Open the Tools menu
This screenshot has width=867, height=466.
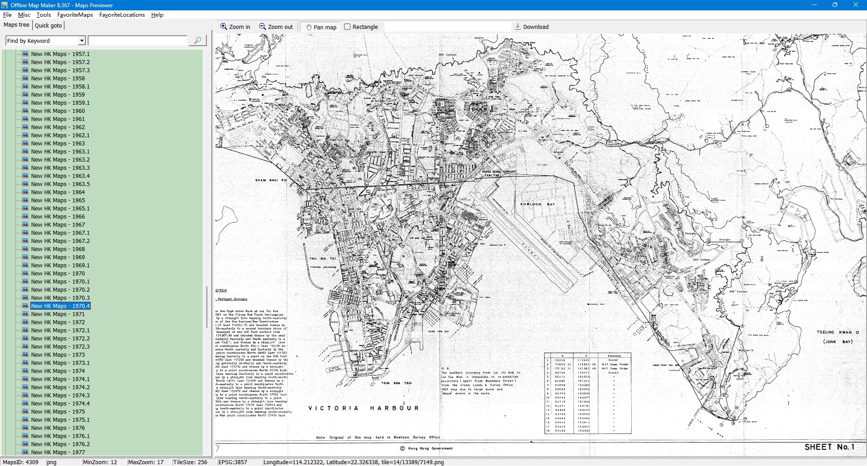43,15
